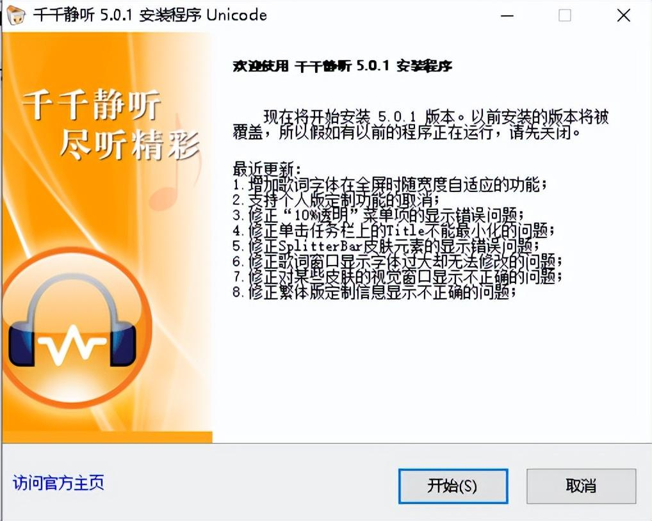
Task: Click the installer icon in the title bar
Action: coord(16,15)
